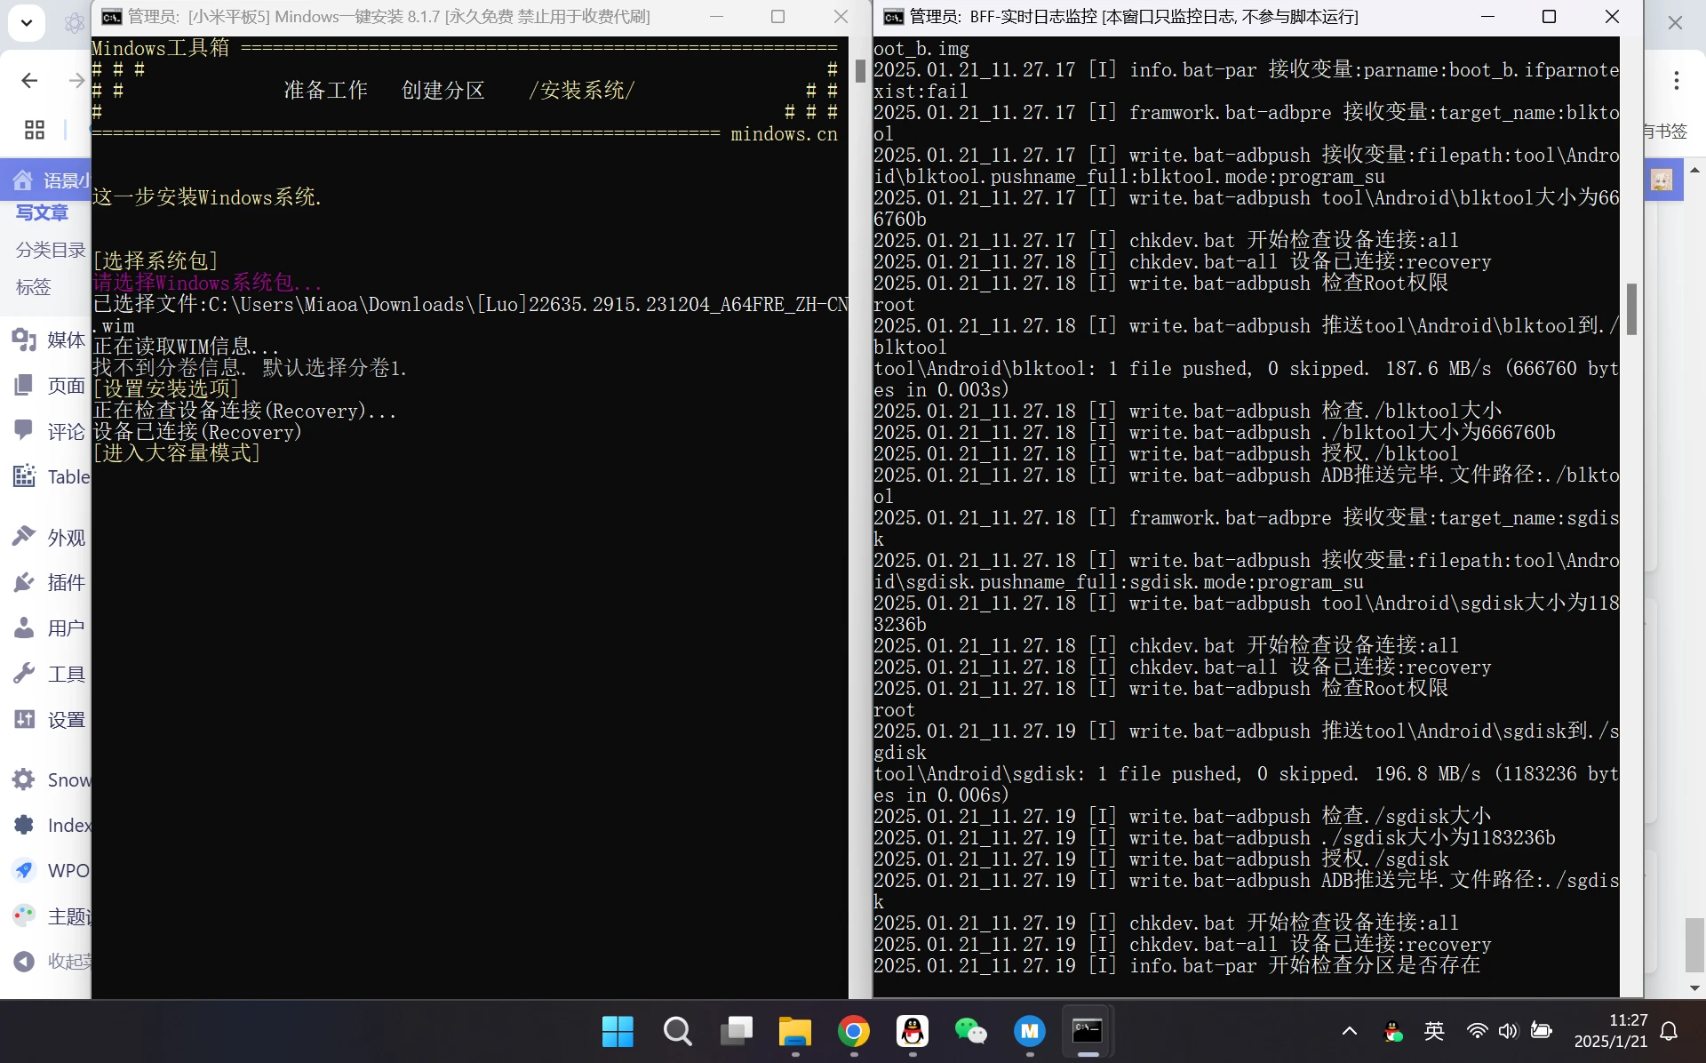This screenshot has width=1706, height=1063.
Task: Switch input method from 英 to Chinese
Action: (x=1433, y=1031)
